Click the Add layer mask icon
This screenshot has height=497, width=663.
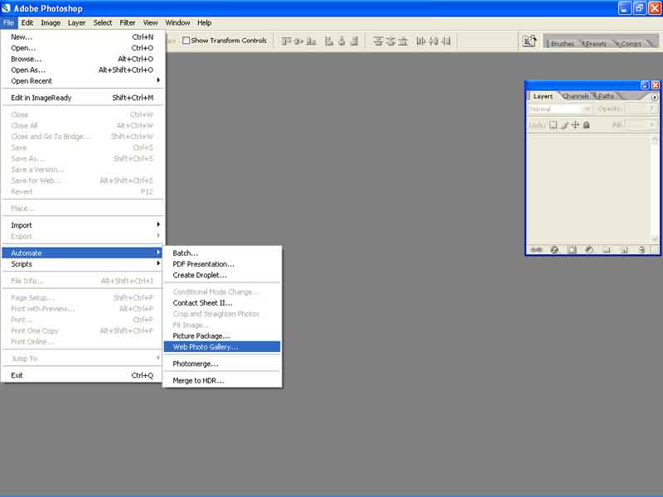[572, 249]
